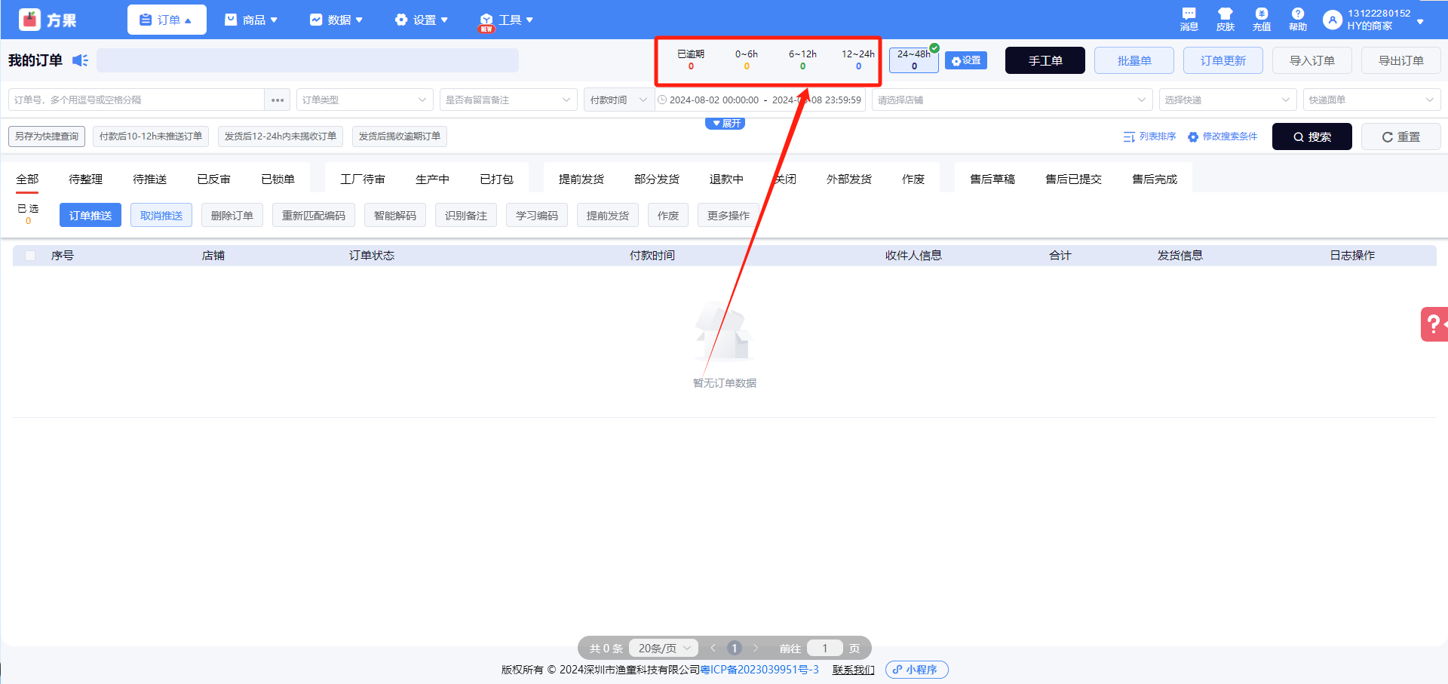Click the 删除订单 button
This screenshot has height=684, width=1448.
click(232, 216)
